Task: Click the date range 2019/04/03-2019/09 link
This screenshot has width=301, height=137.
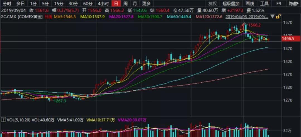Action: click(247, 17)
